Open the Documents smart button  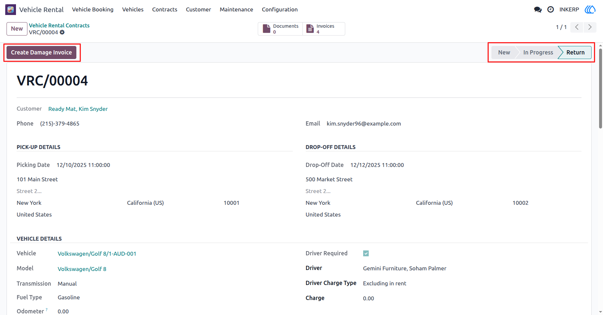(280, 29)
